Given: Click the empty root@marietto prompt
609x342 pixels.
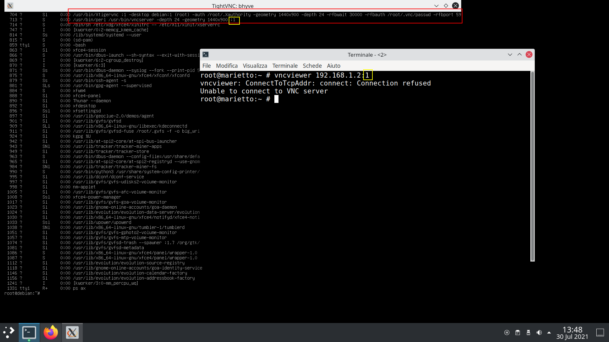Looking at the screenshot, I should click(x=235, y=99).
